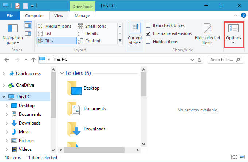This screenshot has width=248, height=162.
Task: Collapse This PC in navigation tree
Action: tap(4, 97)
